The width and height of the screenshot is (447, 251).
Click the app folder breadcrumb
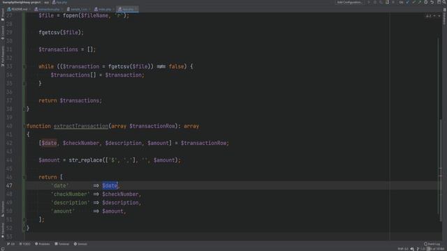pyautogui.click(x=47, y=2)
